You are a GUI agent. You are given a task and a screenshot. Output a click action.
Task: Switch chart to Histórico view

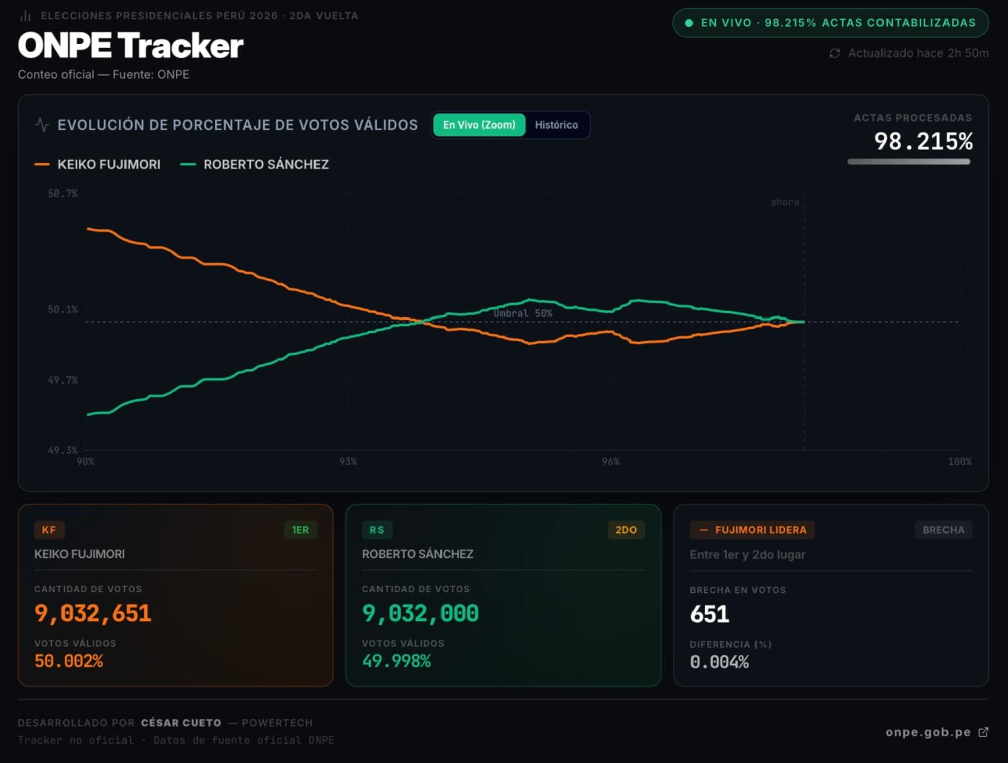[x=556, y=124]
